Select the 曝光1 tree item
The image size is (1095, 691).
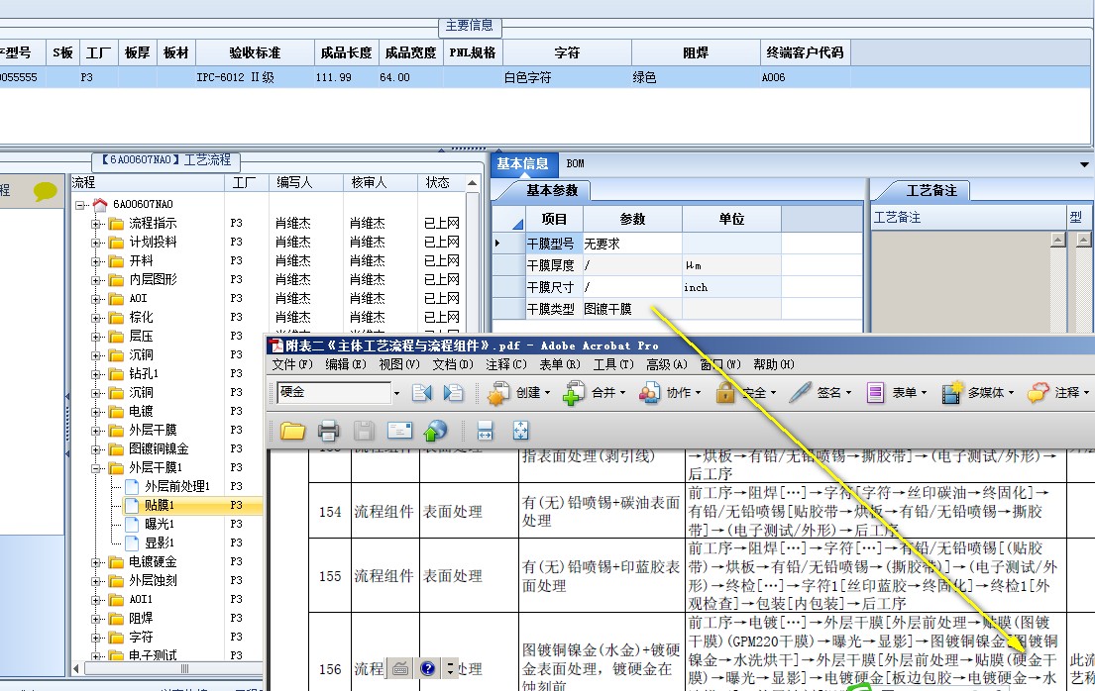[160, 524]
